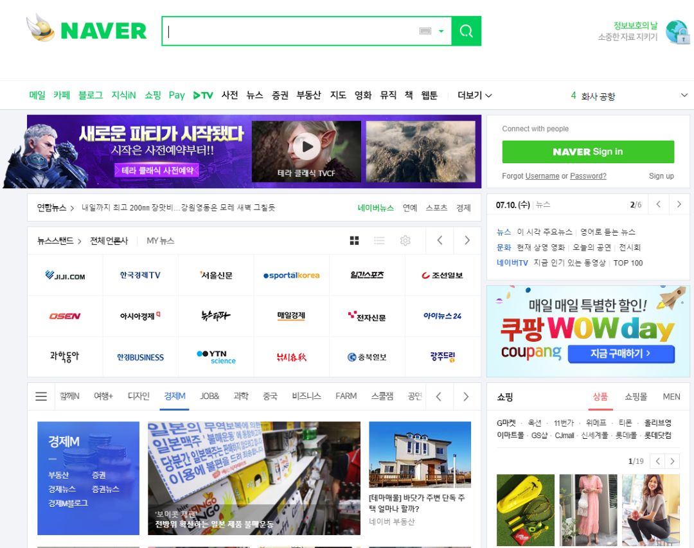Image resolution: width=694 pixels, height=548 pixels.
Task: Select the 경제M topic tab
Action: (x=175, y=396)
